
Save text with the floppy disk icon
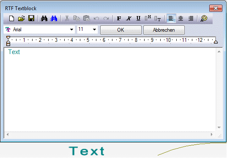point(31,19)
